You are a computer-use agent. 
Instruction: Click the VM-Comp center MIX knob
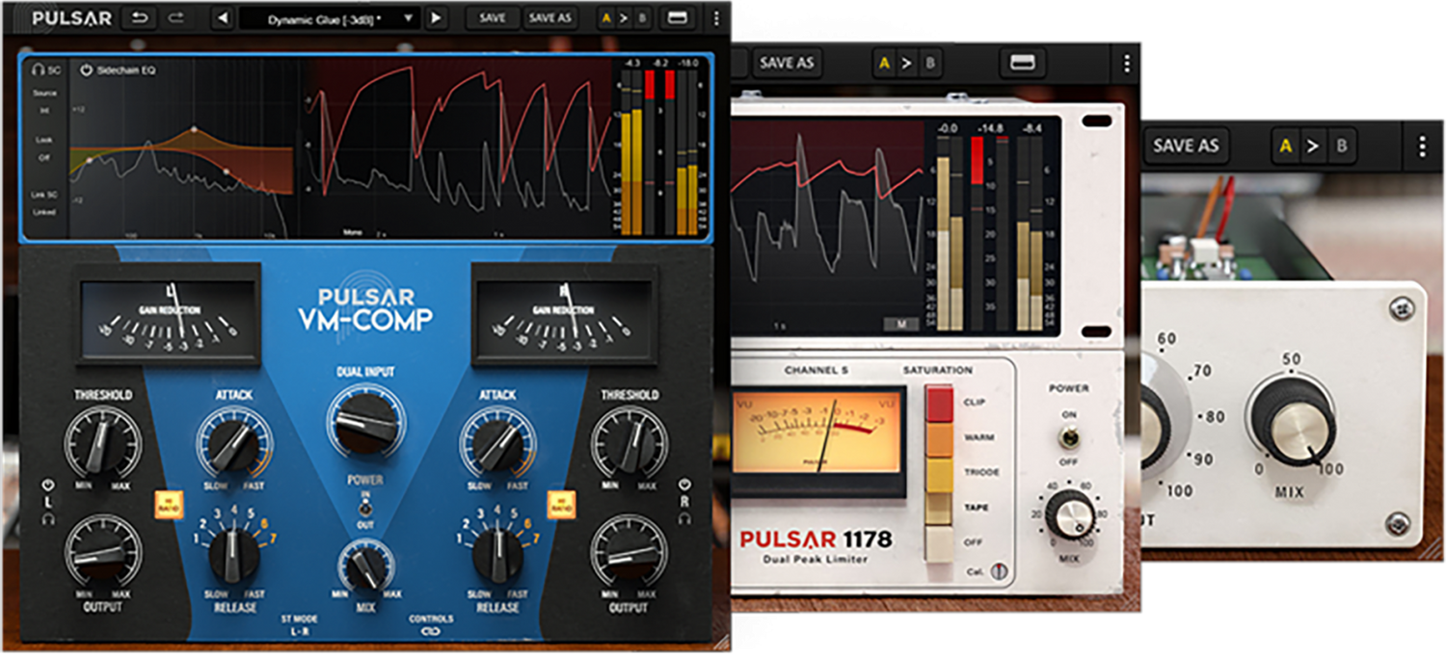point(365,566)
